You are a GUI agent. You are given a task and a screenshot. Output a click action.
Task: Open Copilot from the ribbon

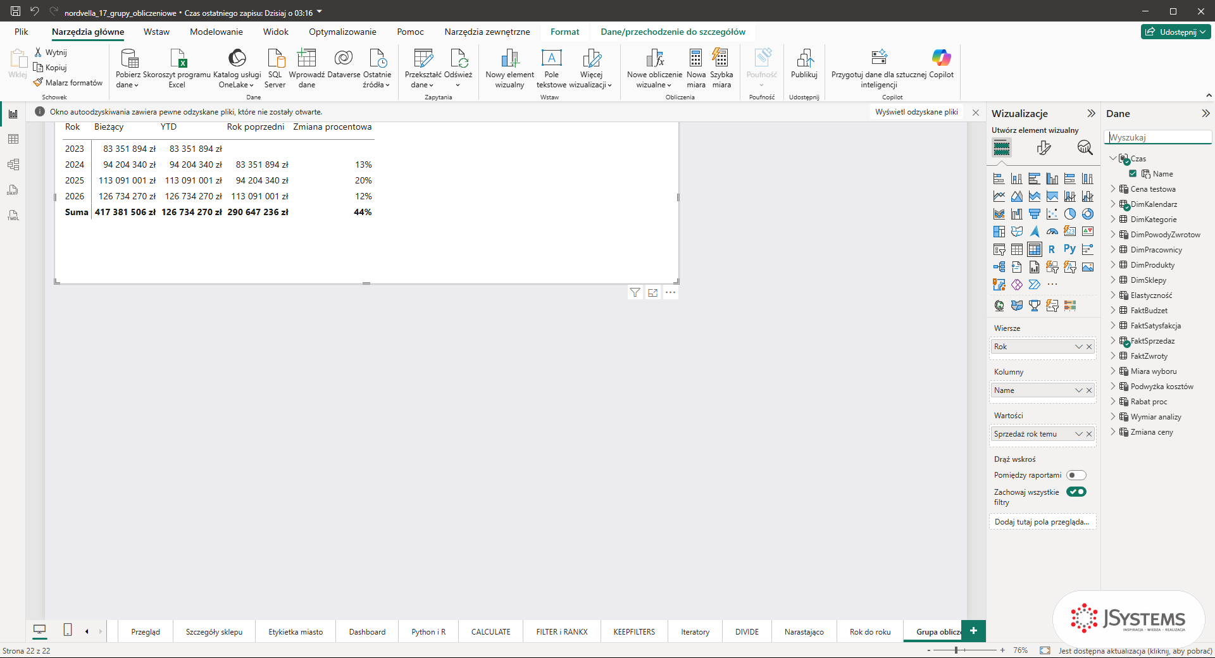[941, 63]
